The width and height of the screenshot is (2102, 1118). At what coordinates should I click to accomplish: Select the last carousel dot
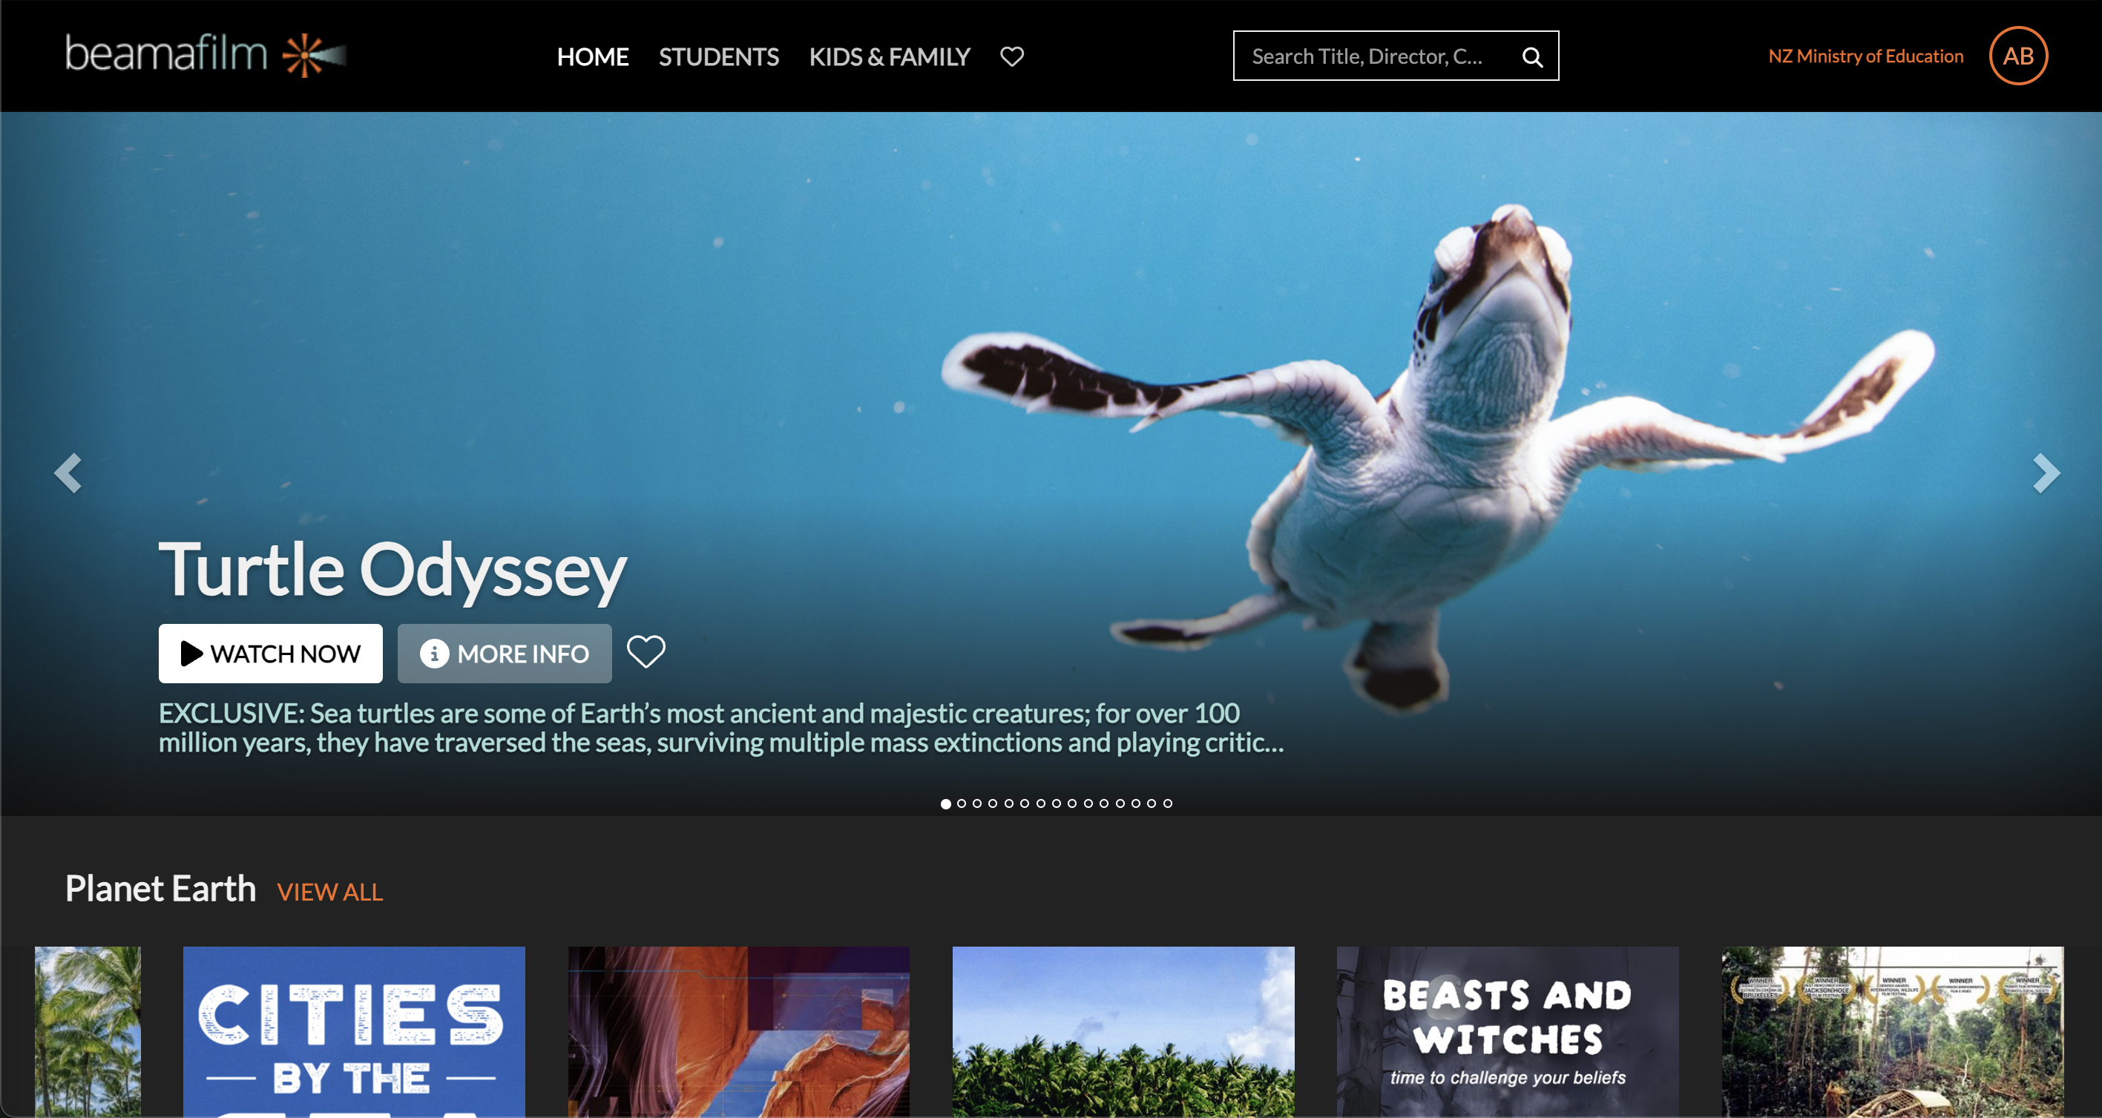click(1168, 803)
